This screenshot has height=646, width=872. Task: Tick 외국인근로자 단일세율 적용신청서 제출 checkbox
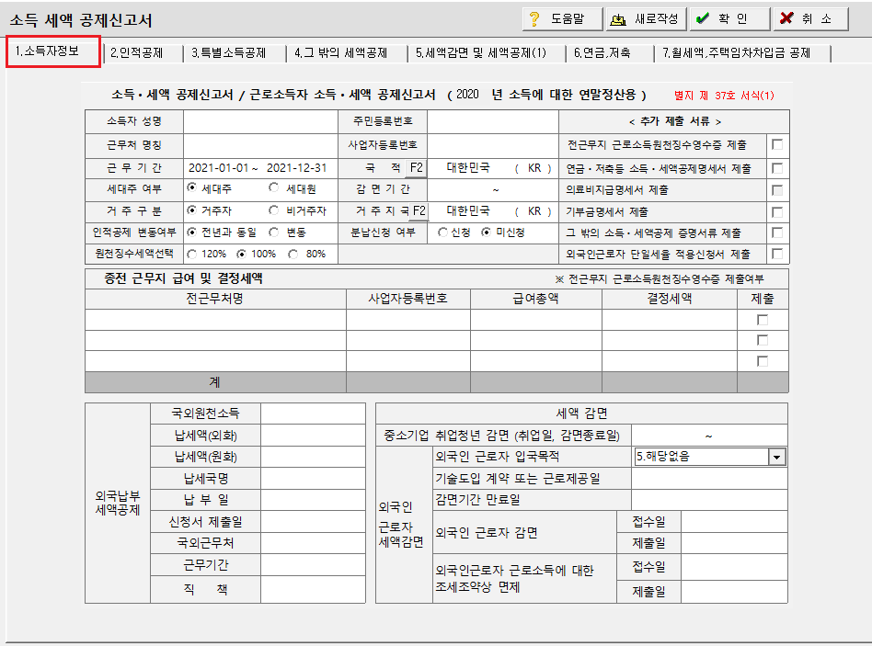[x=777, y=254]
